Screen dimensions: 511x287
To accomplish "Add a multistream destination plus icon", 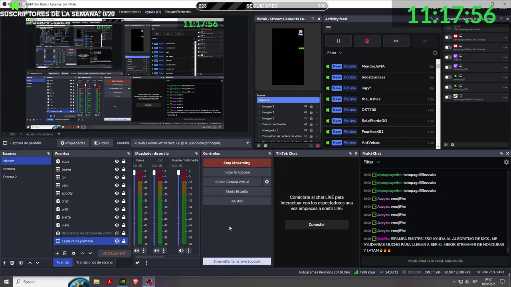I will click(446, 145).
